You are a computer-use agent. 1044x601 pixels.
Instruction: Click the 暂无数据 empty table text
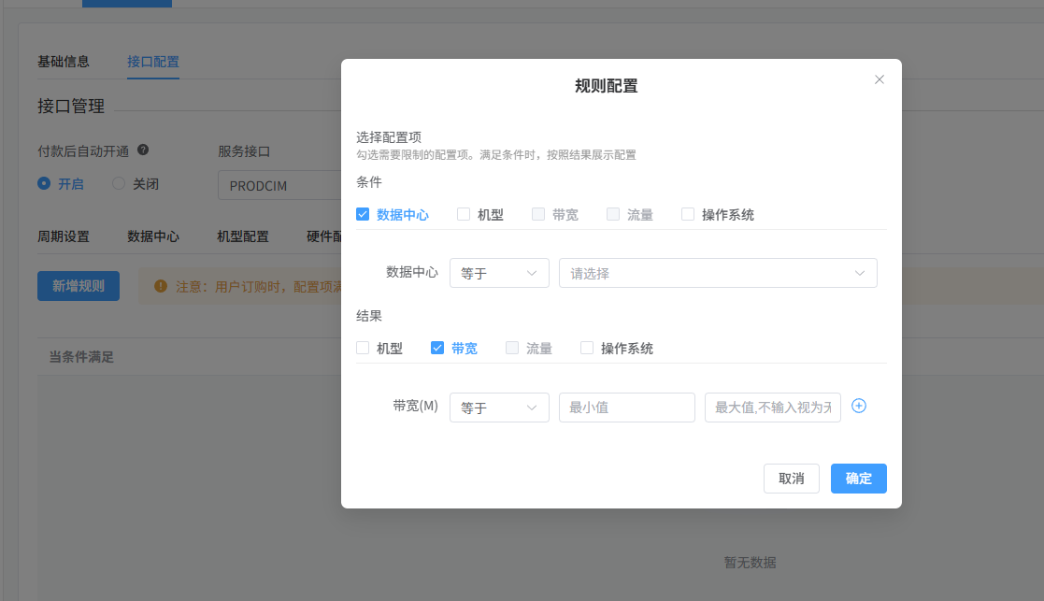pos(750,563)
